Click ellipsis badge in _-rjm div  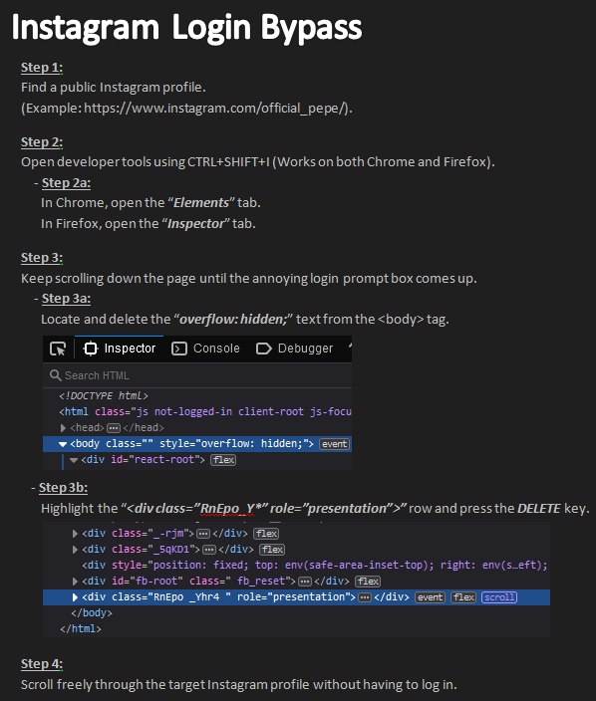pos(203,534)
